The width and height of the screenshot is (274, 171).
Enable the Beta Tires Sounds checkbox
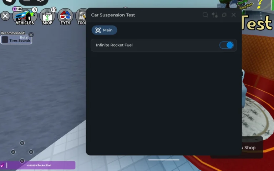(x=5, y=39)
